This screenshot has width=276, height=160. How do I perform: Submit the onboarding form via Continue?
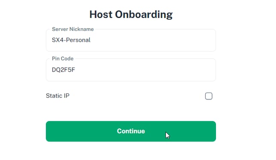[131, 131]
